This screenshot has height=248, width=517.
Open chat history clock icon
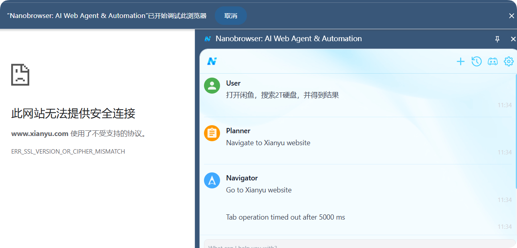477,61
